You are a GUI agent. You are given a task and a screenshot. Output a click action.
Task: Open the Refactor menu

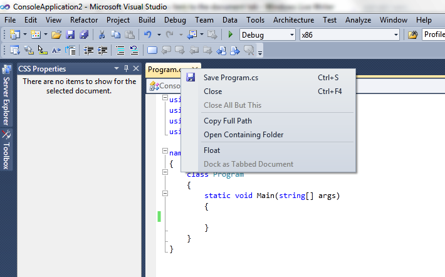pos(83,20)
